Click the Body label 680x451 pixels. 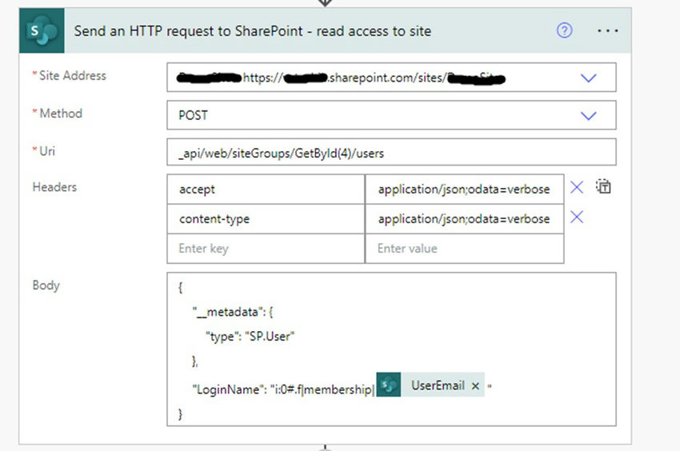point(46,285)
